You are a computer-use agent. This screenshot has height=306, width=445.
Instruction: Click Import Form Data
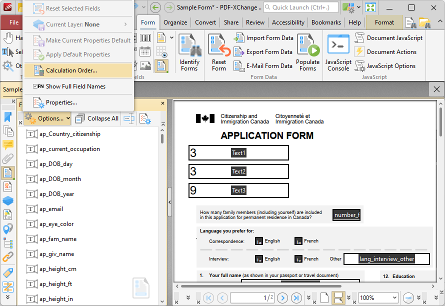(264, 38)
